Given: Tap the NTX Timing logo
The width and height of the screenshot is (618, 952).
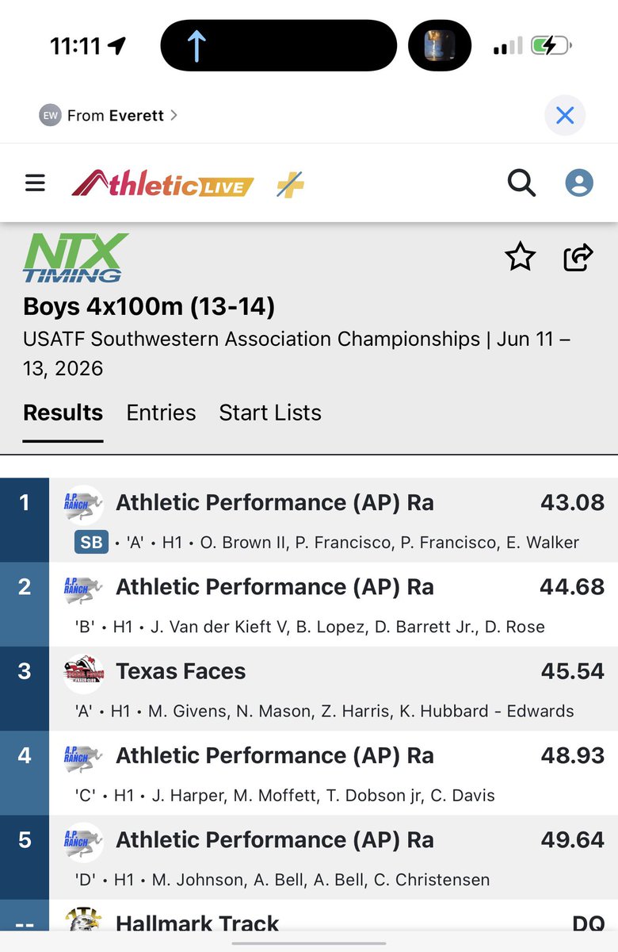Looking at the screenshot, I should coord(75,259).
